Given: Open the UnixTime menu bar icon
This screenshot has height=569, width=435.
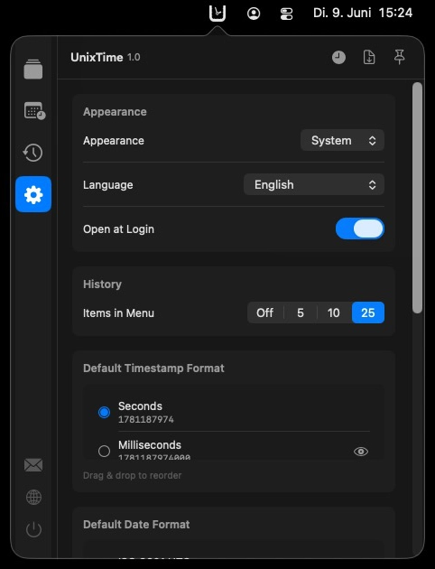Looking at the screenshot, I should click(217, 14).
